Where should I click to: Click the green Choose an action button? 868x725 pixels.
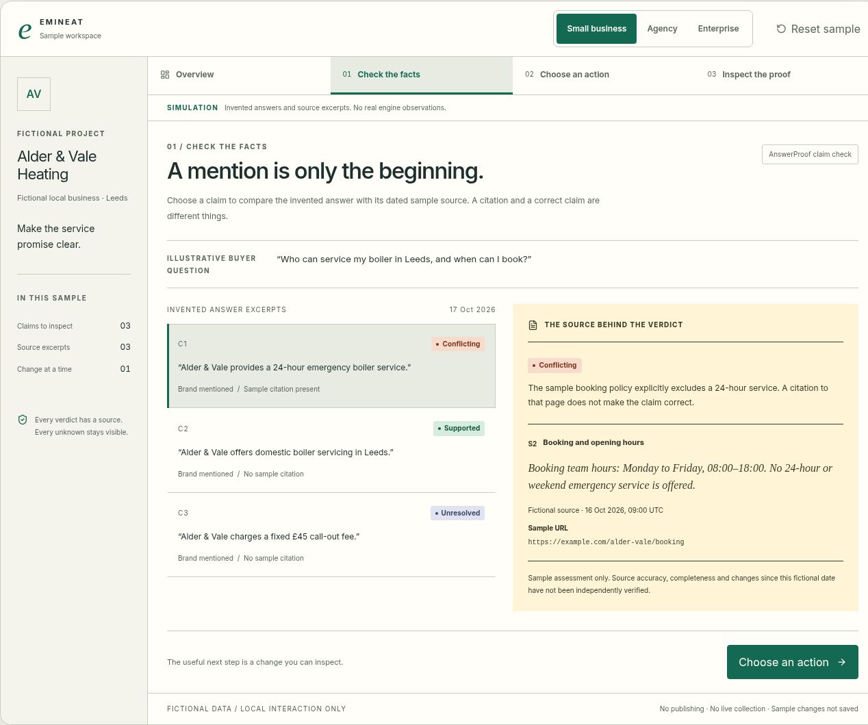click(x=793, y=662)
